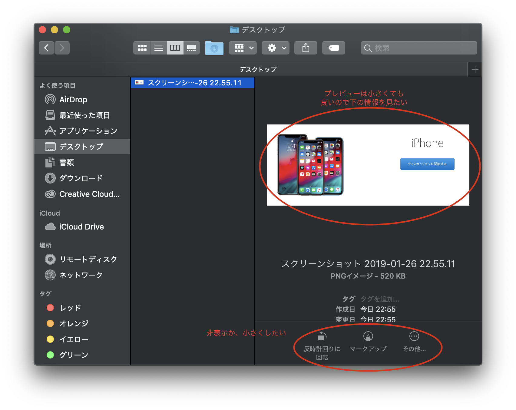Screen dimensions: 516x410
Task: Click the Edit Tags toolbar icon
Action: click(x=333, y=48)
